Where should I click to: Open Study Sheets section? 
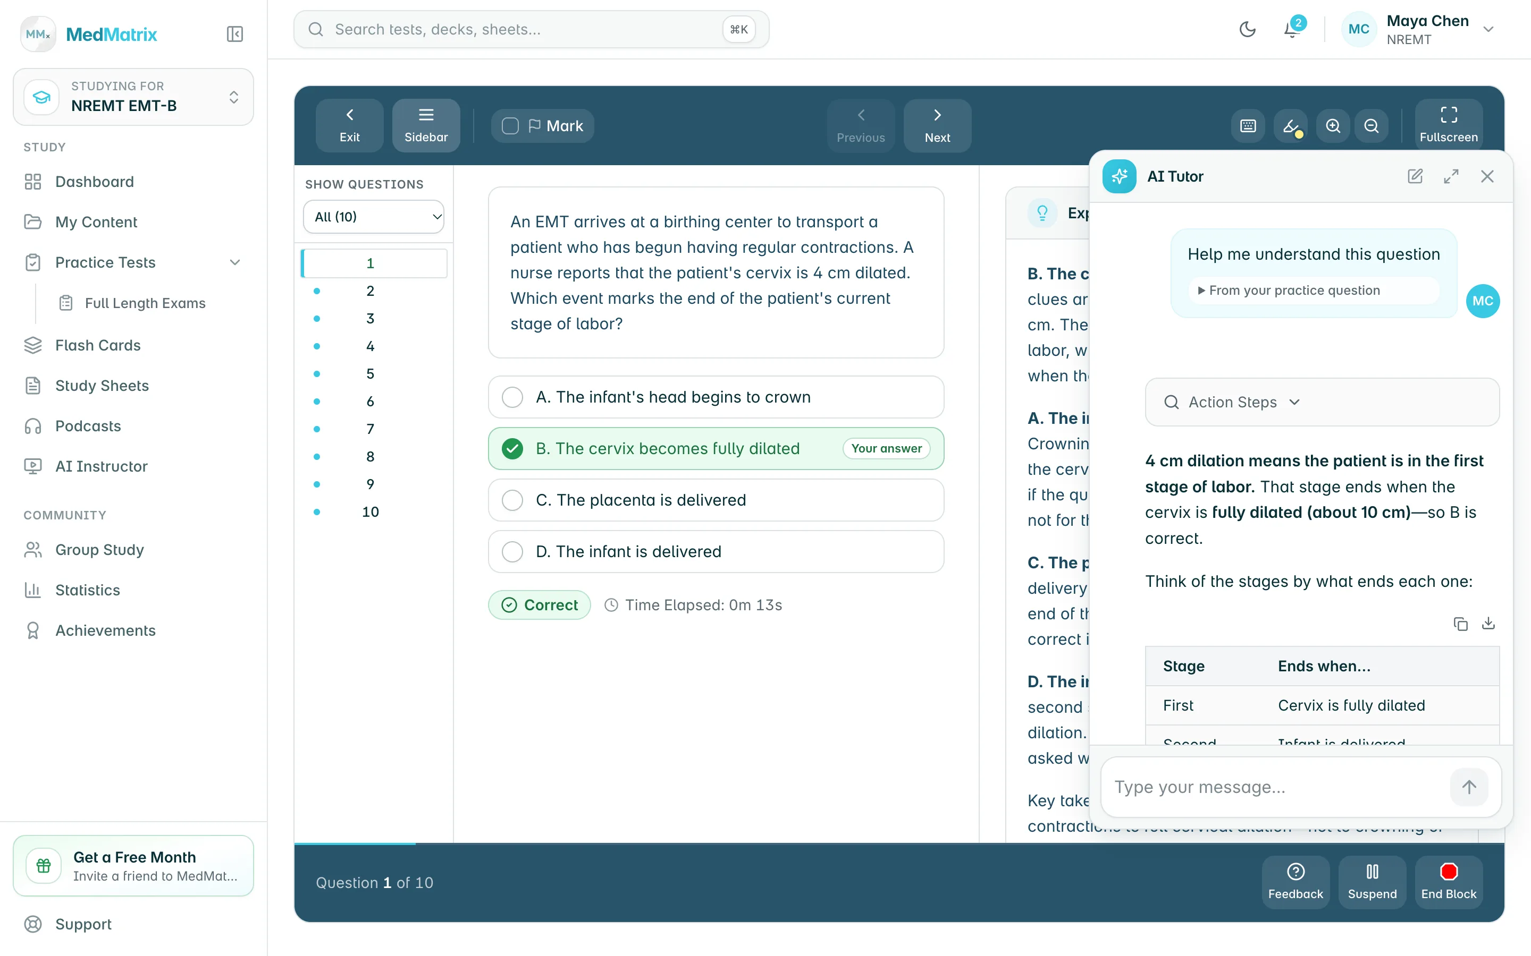tap(133, 386)
